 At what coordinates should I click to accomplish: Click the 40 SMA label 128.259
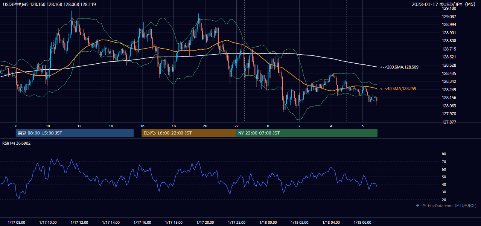(x=398, y=89)
